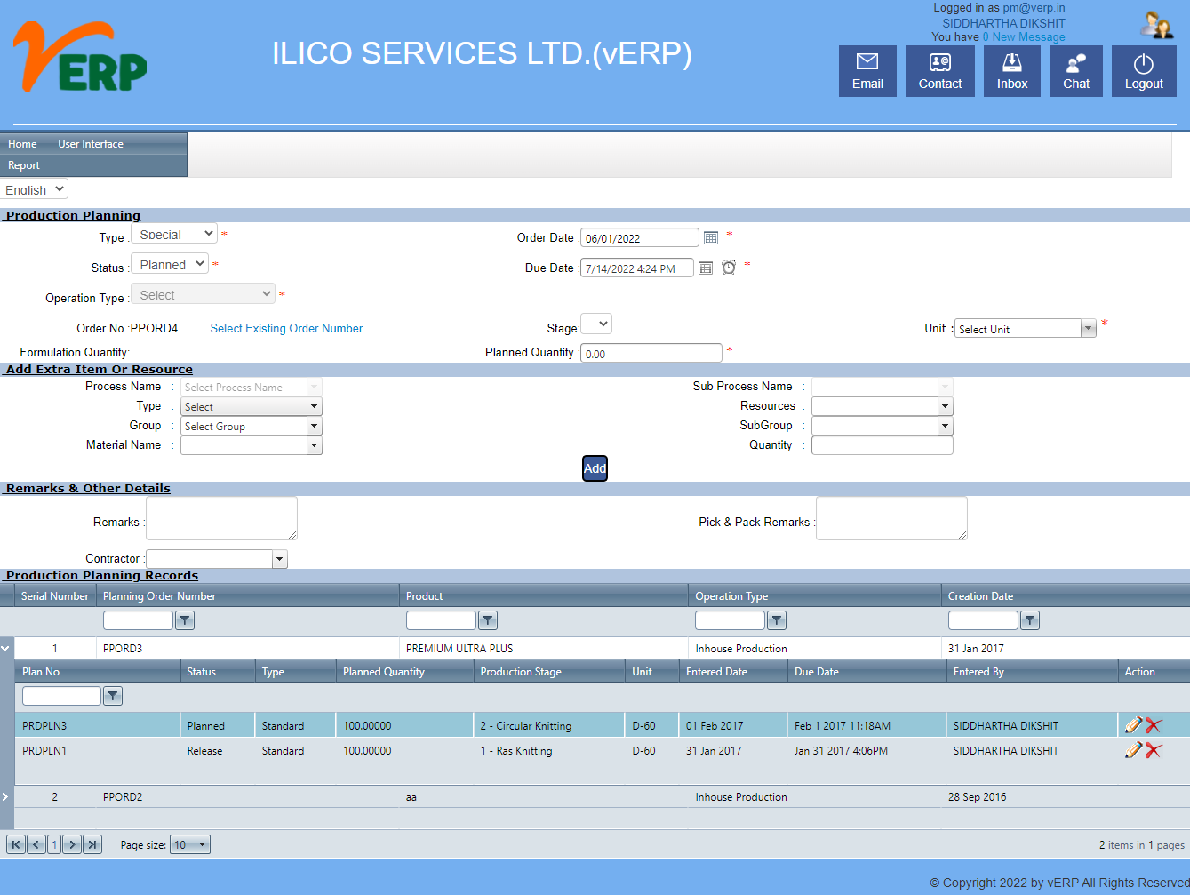1190x895 pixels.
Task: Click the Logout power icon
Action: pyautogui.click(x=1144, y=71)
